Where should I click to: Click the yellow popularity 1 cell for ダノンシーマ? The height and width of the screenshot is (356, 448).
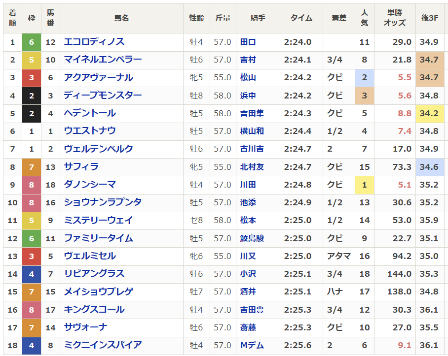(x=364, y=185)
